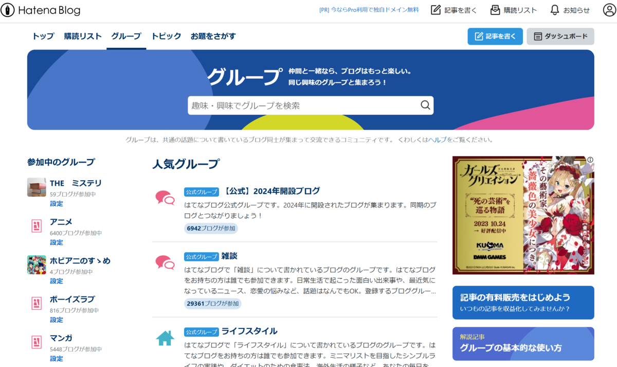Switch to the トピック tab

point(166,36)
